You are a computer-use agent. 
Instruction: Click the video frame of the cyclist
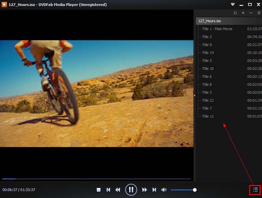tap(97, 93)
